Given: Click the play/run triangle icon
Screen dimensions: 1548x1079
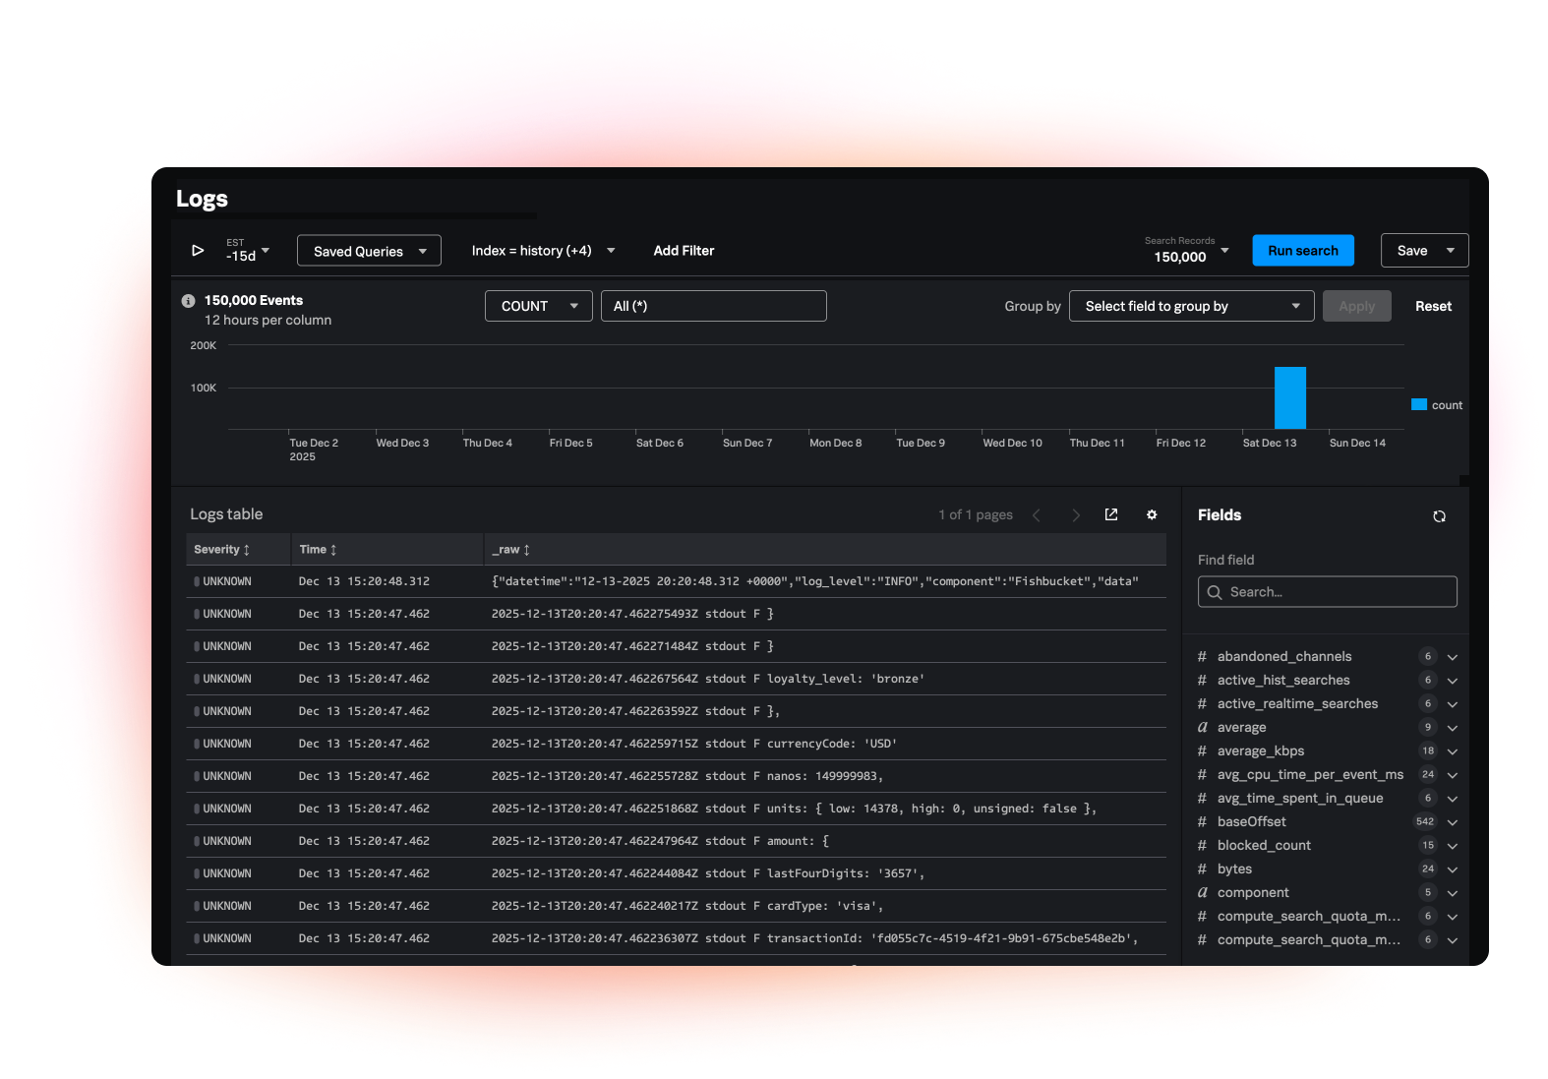Looking at the screenshot, I should pyautogui.click(x=198, y=251).
